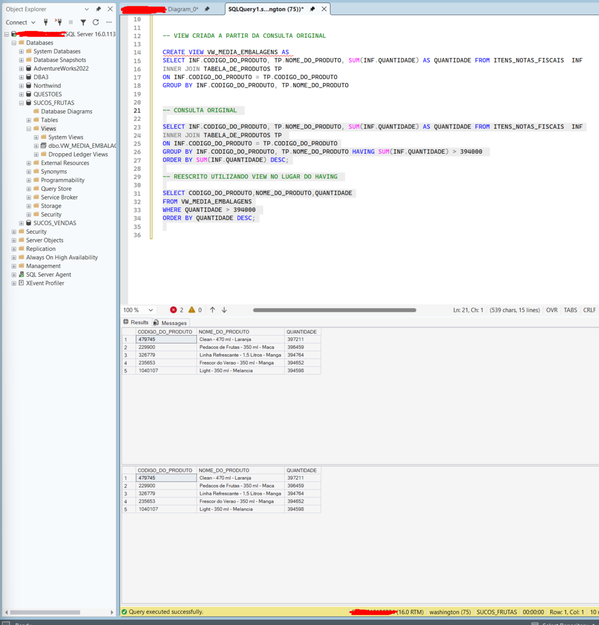Open the Connect dropdown
This screenshot has height=625, width=599.
(x=21, y=22)
